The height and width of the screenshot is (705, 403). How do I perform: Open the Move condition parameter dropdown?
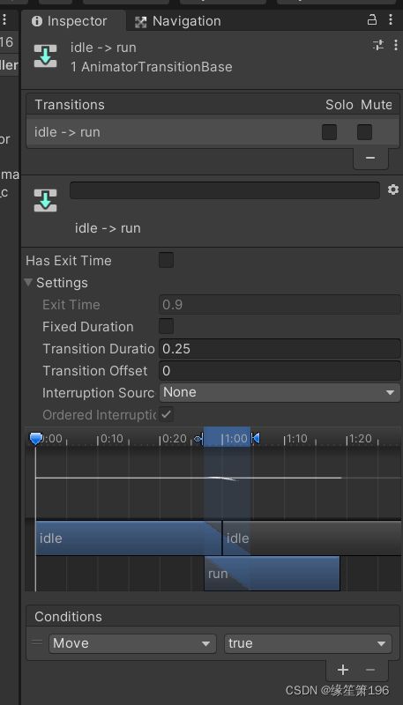[x=132, y=643]
